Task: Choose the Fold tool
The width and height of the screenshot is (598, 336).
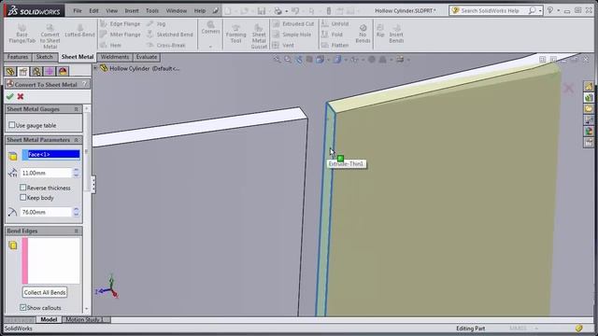Action: (332, 35)
